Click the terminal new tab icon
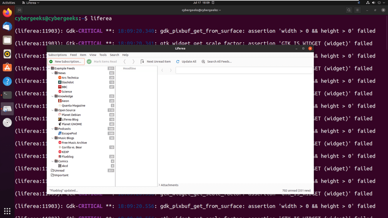The image size is (388, 218). click(19, 10)
